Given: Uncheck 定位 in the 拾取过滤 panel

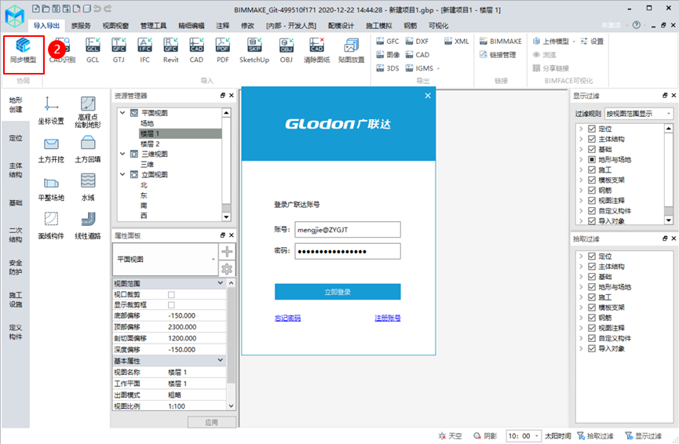Looking at the screenshot, I should [x=592, y=257].
